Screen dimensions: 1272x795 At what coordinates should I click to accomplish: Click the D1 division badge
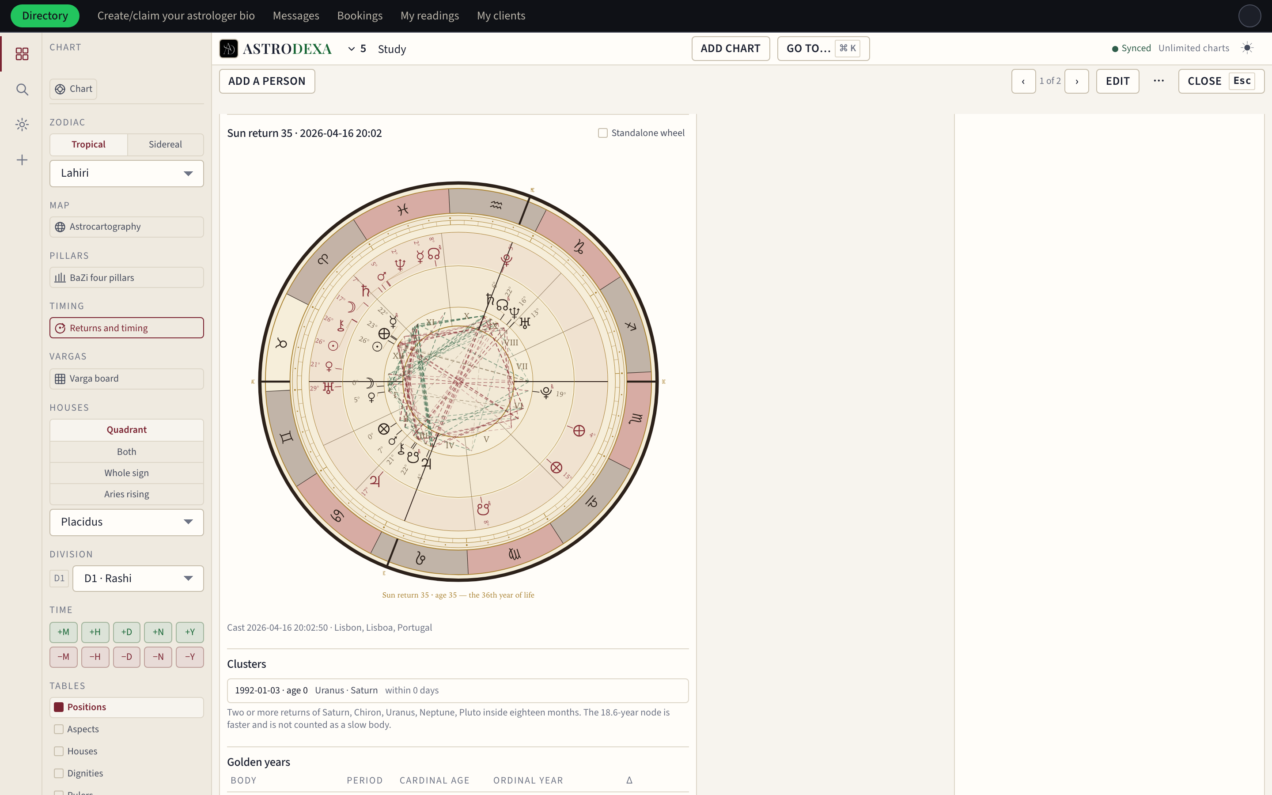pos(59,579)
